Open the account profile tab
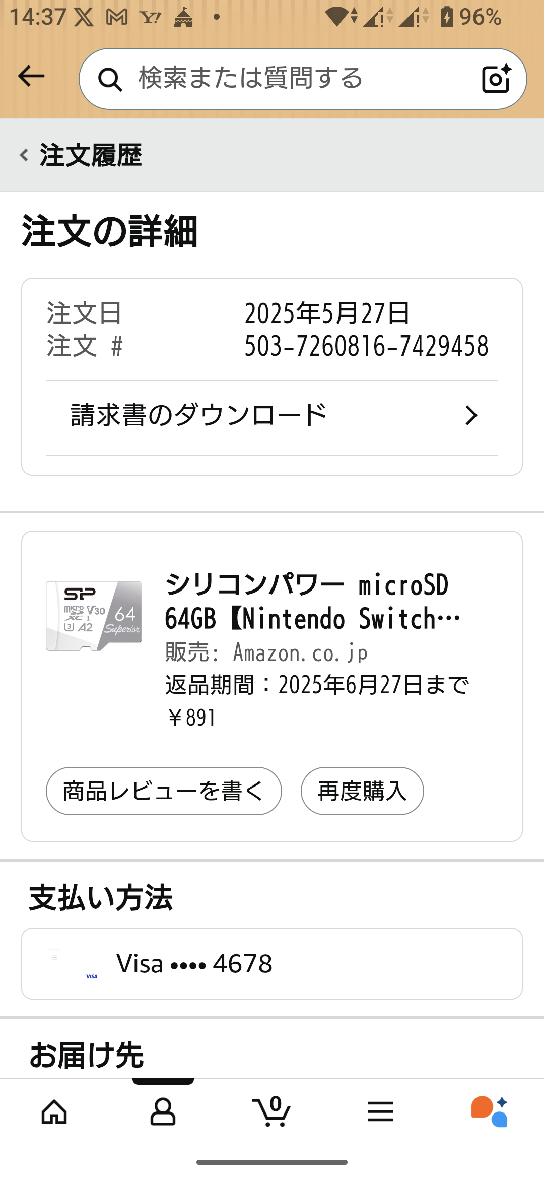Screen dimensions: 544x1179 click(x=163, y=1111)
